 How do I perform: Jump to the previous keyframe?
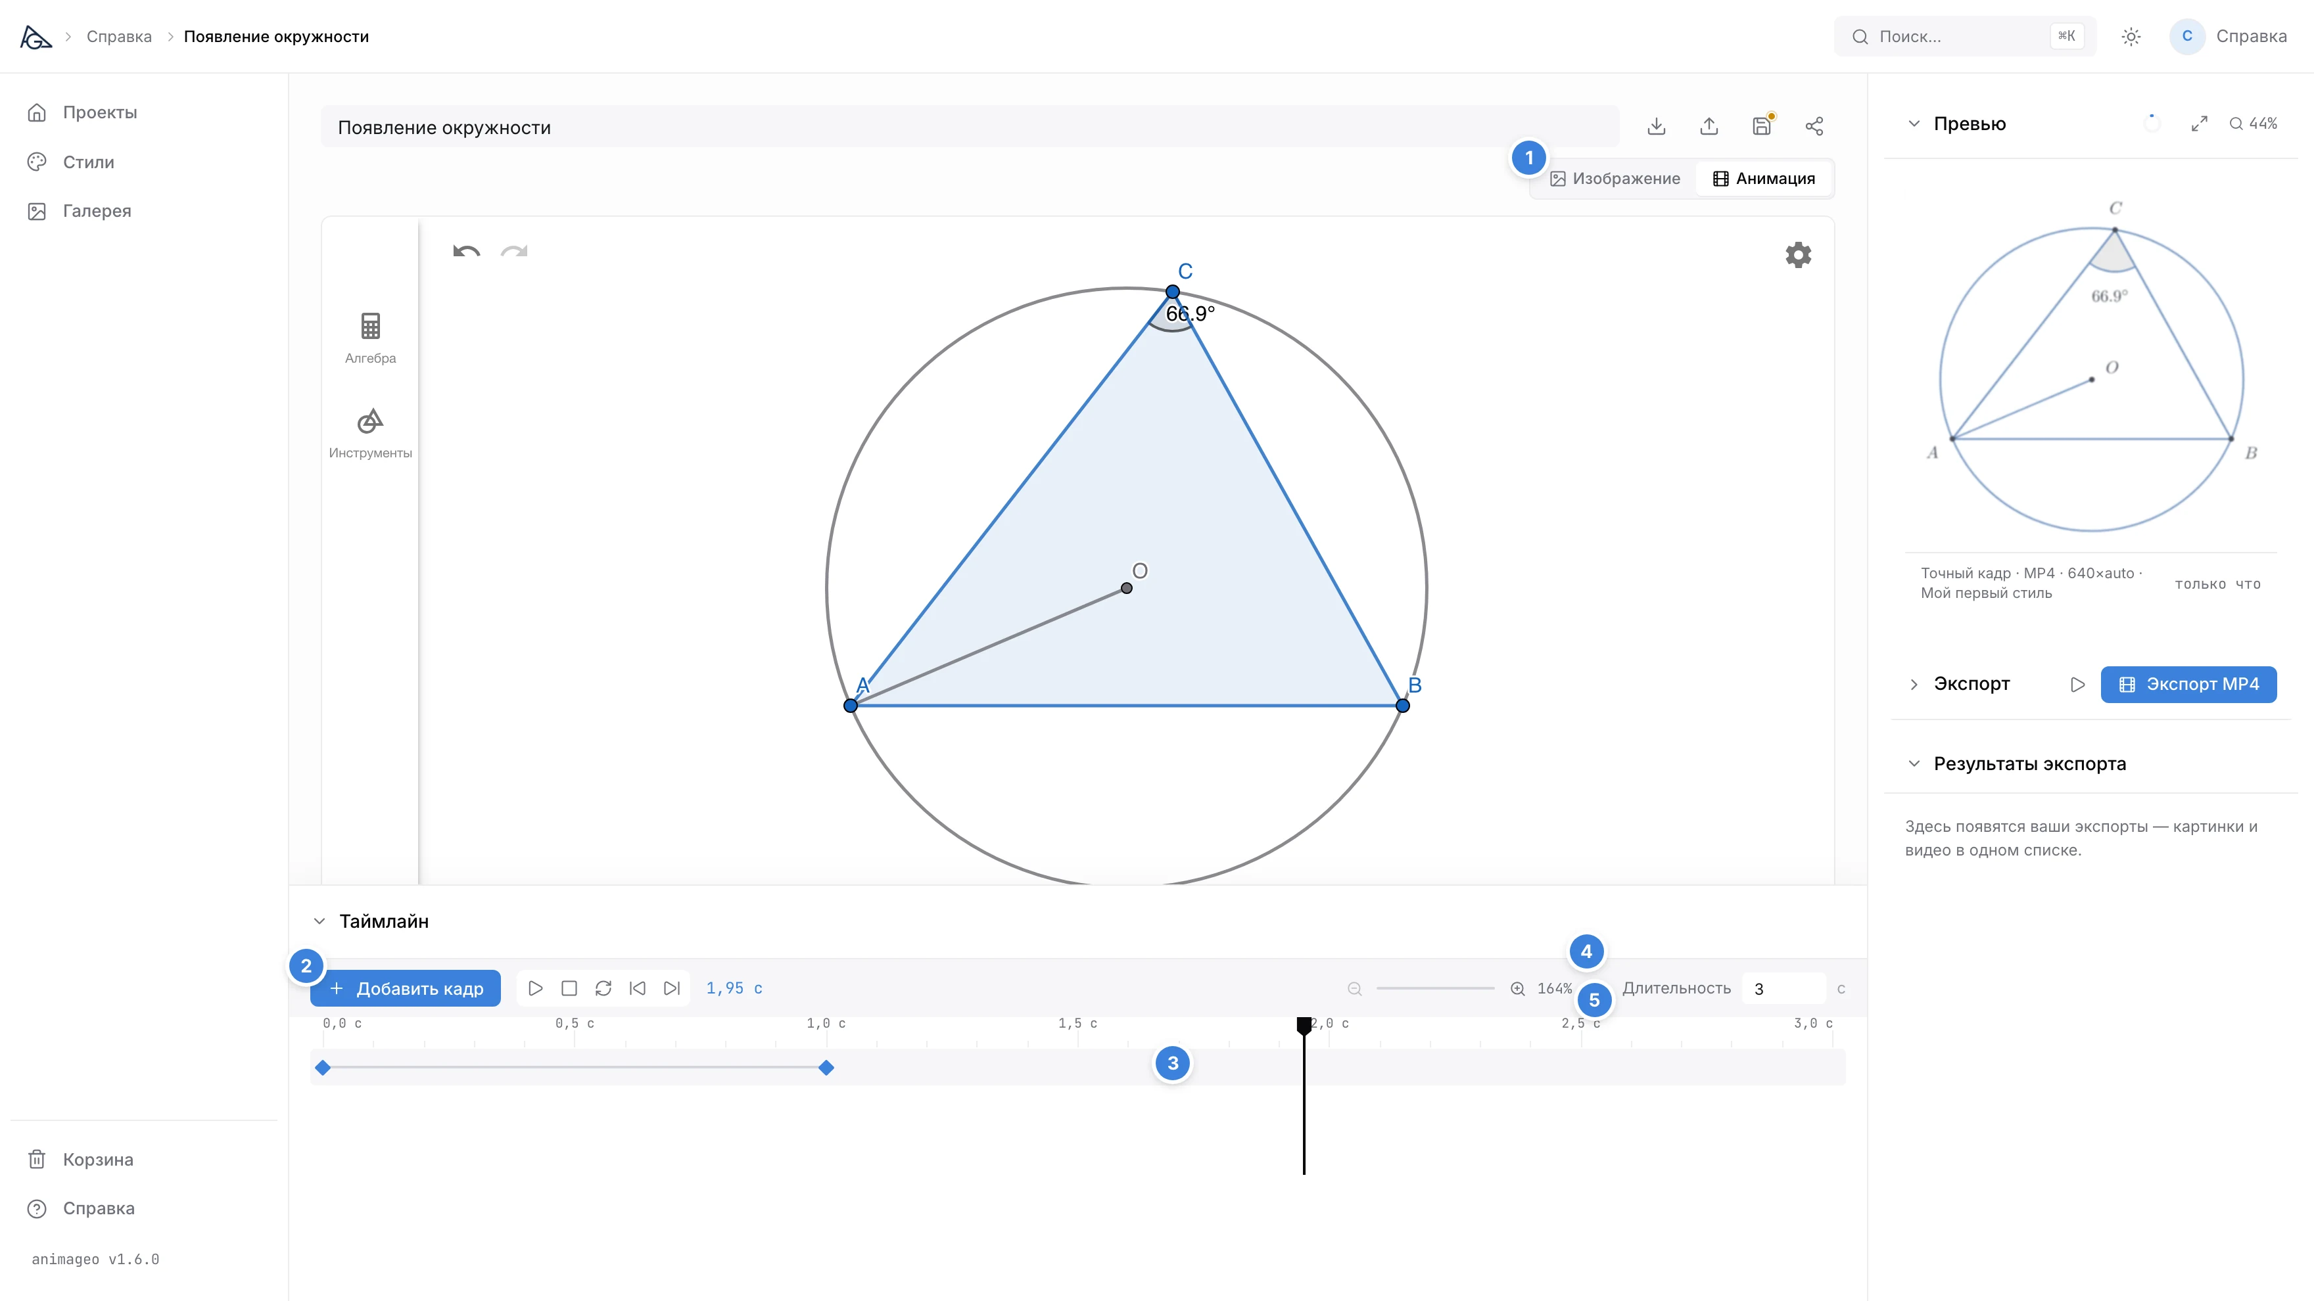(x=638, y=988)
